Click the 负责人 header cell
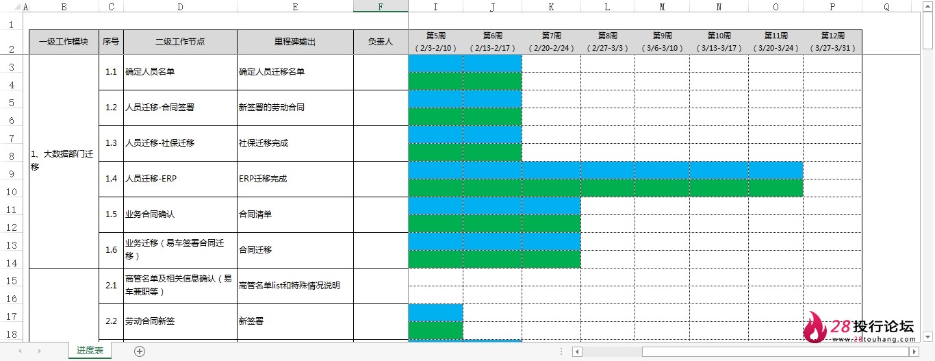Image resolution: width=935 pixels, height=361 pixels. pyautogui.click(x=381, y=42)
